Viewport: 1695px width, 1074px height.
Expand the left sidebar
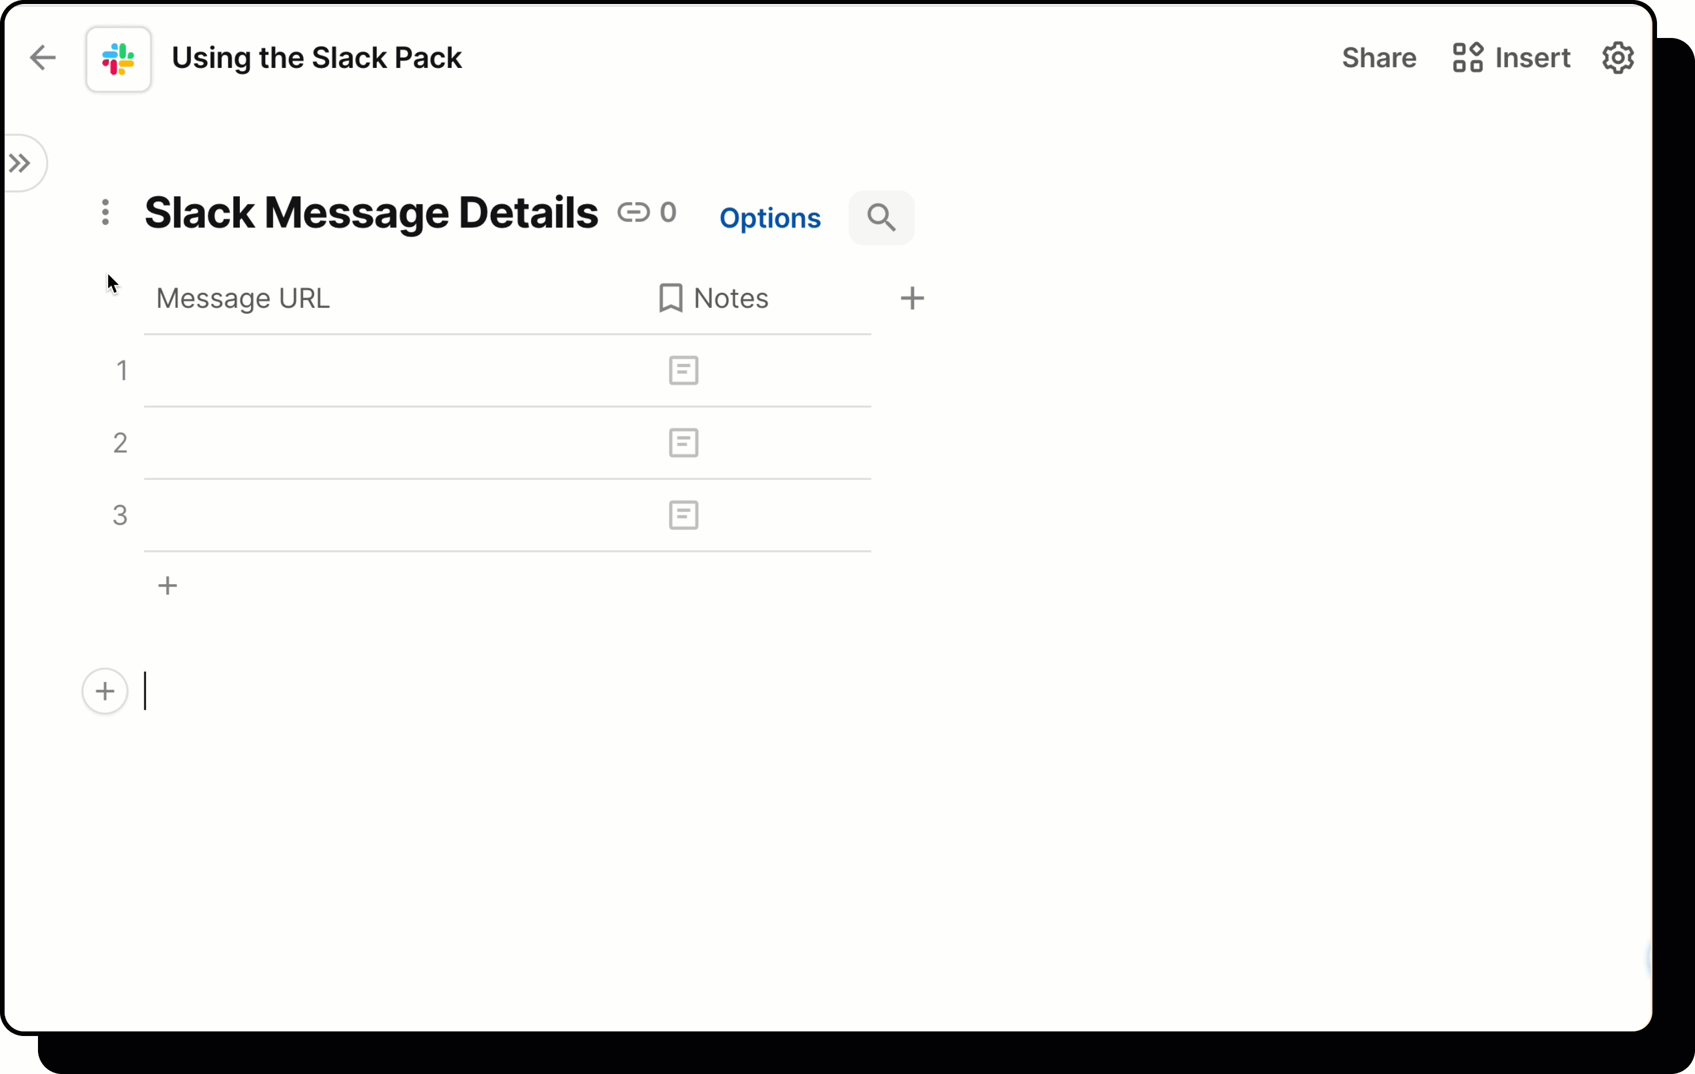20,163
